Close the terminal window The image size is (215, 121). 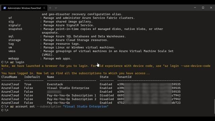[211, 8]
